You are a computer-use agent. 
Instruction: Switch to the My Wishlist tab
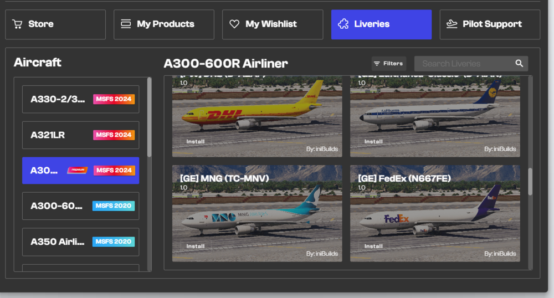click(272, 24)
